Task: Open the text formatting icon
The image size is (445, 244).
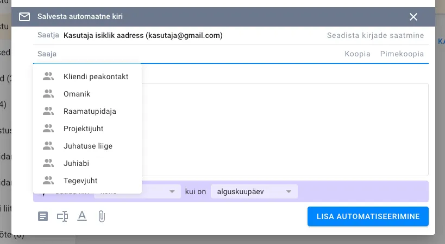Action: tap(82, 216)
